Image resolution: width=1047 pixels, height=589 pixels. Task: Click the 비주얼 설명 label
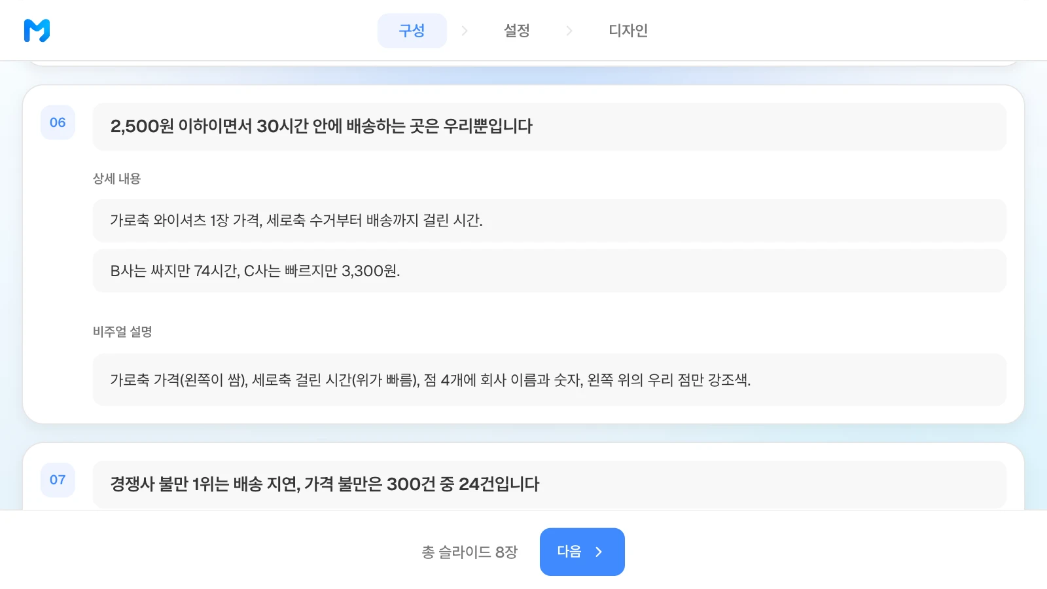[122, 332]
